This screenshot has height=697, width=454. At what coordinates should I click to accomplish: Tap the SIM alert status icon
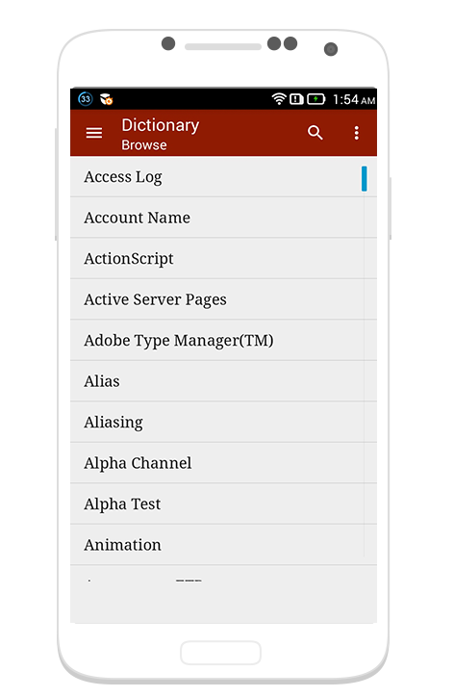(x=296, y=99)
